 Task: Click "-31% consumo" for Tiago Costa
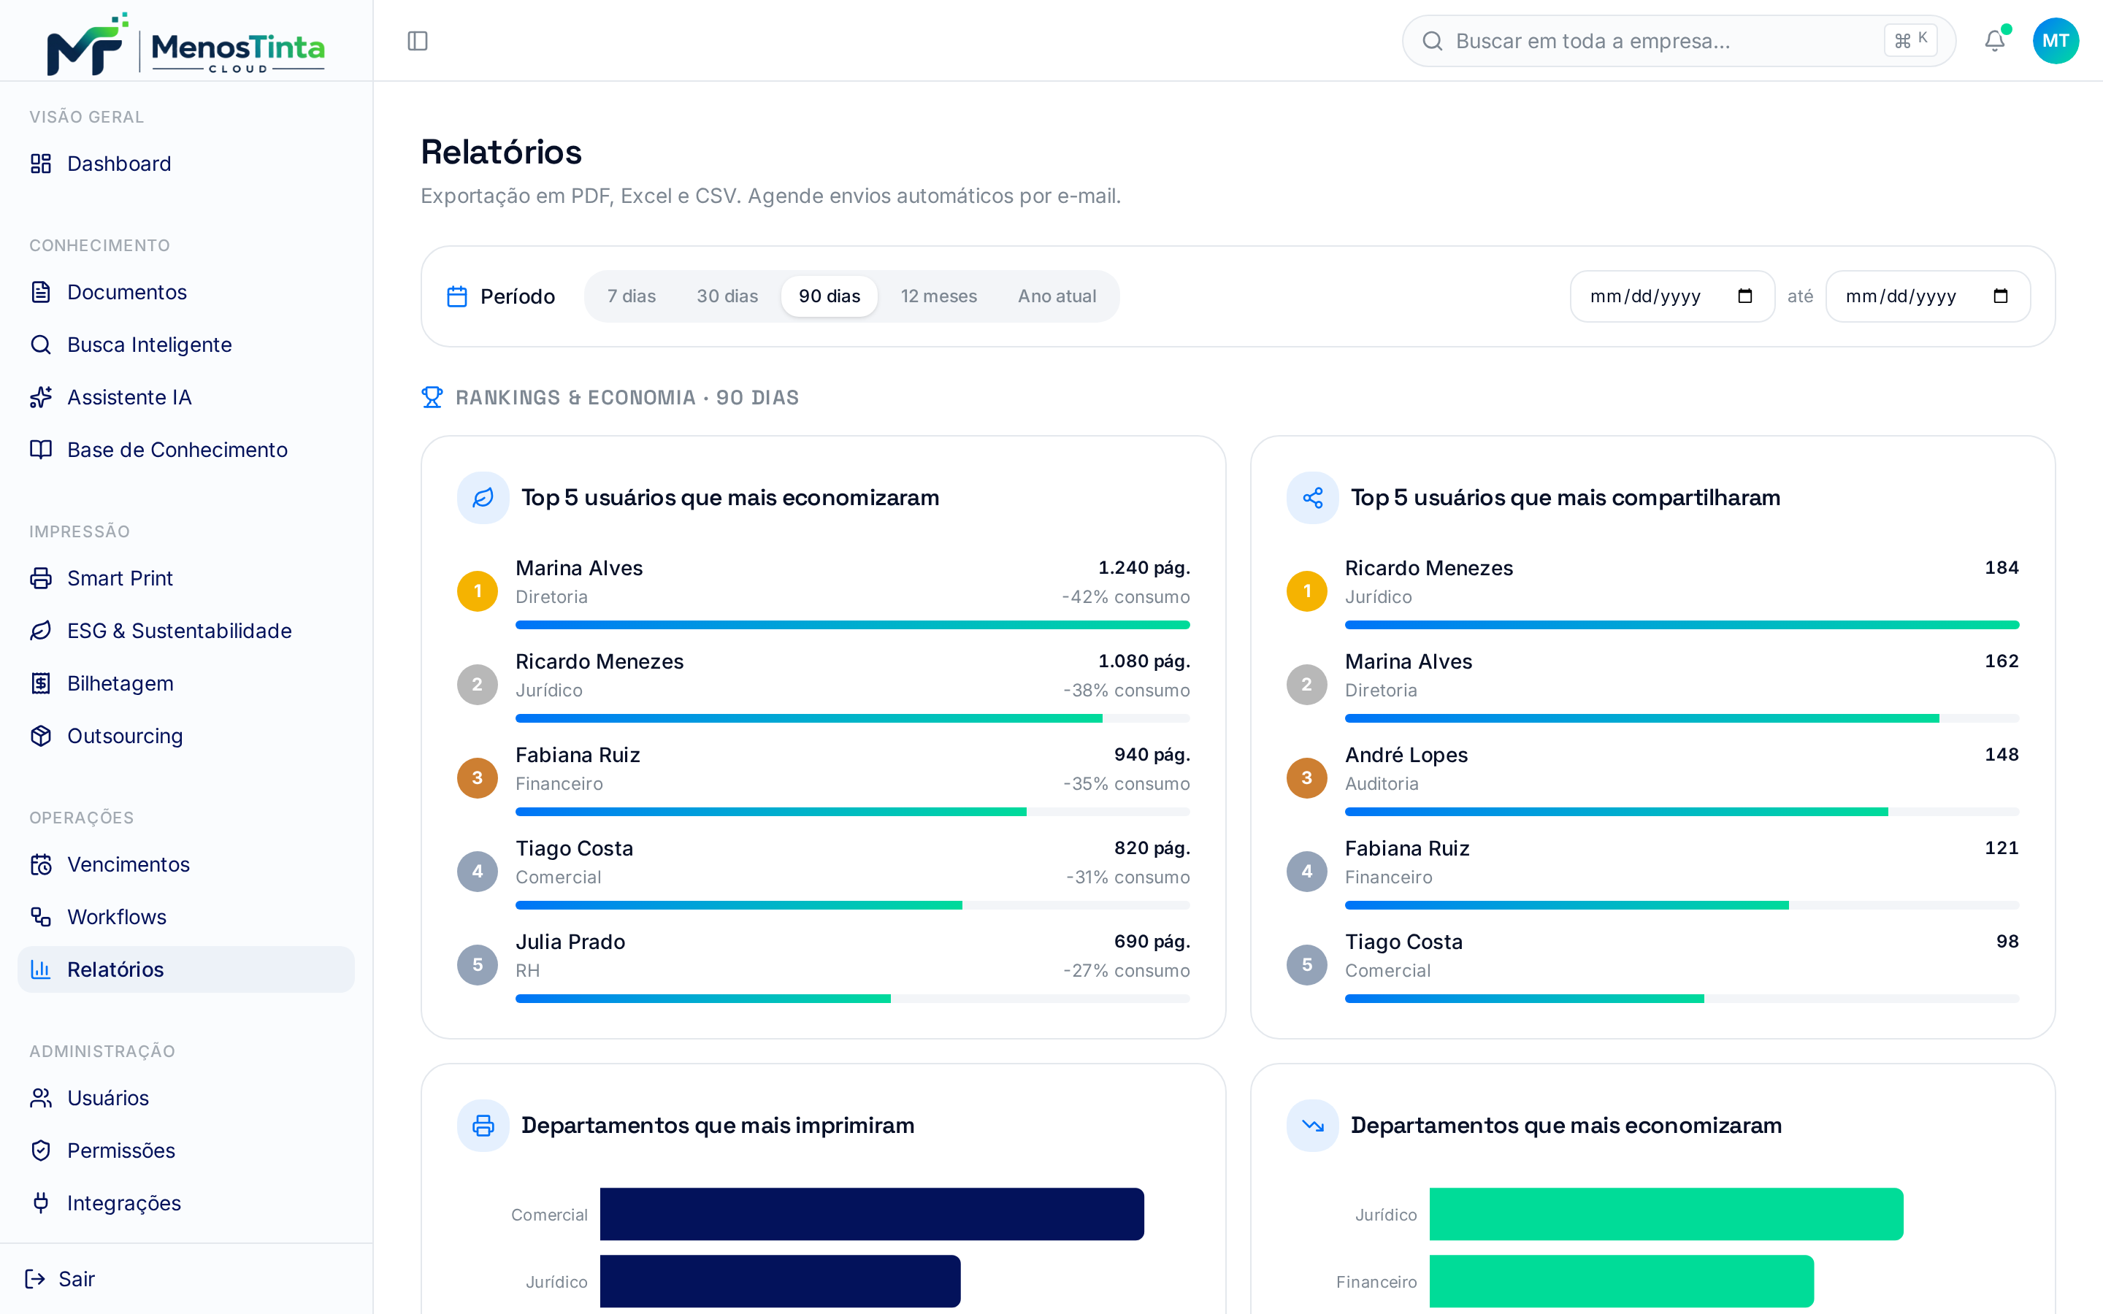[x=1128, y=877]
